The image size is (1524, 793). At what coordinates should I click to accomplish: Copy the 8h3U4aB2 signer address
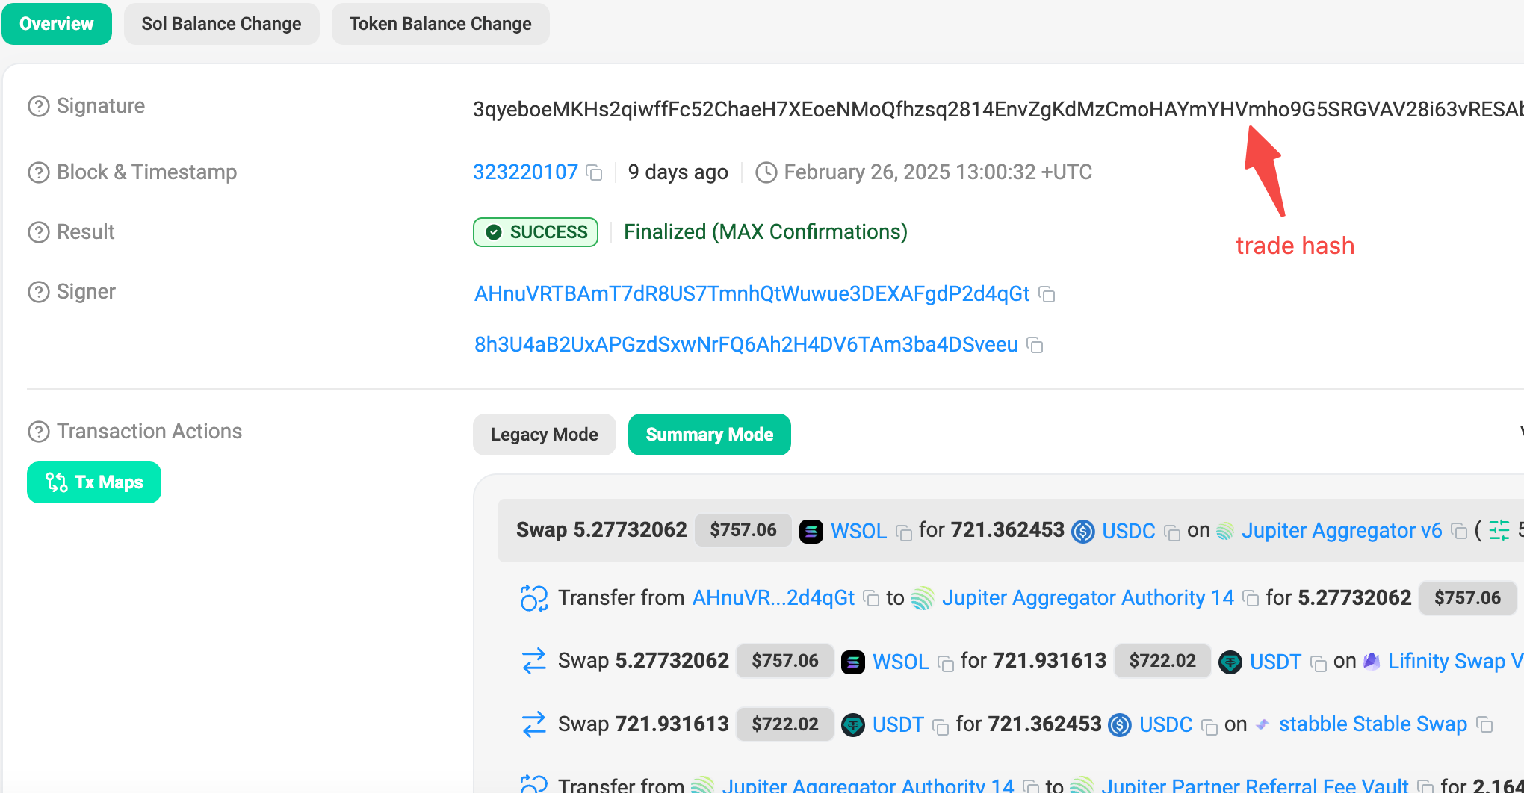point(1035,346)
